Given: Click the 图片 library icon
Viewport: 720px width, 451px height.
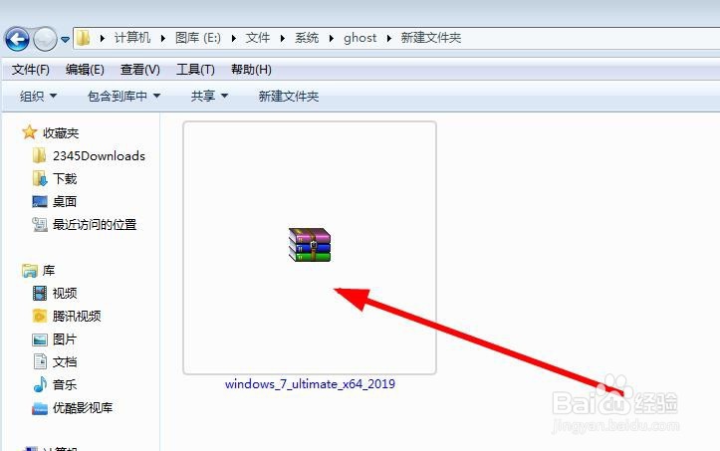Looking at the screenshot, I should (x=40, y=339).
